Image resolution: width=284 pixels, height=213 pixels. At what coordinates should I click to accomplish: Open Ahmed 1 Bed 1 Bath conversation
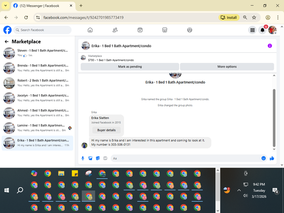pos(37,113)
